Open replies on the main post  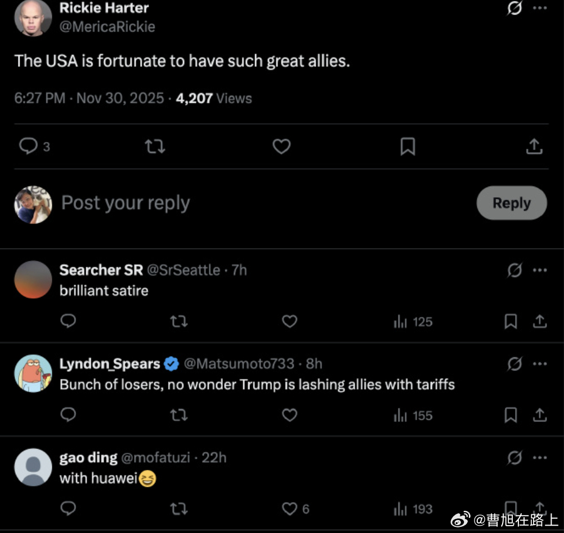click(x=28, y=146)
